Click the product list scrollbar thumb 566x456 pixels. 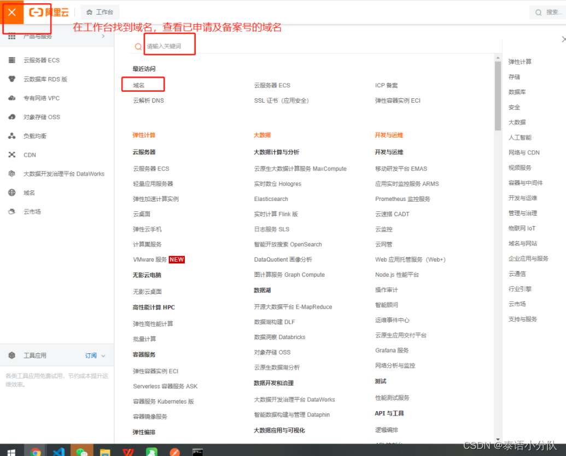498,96
